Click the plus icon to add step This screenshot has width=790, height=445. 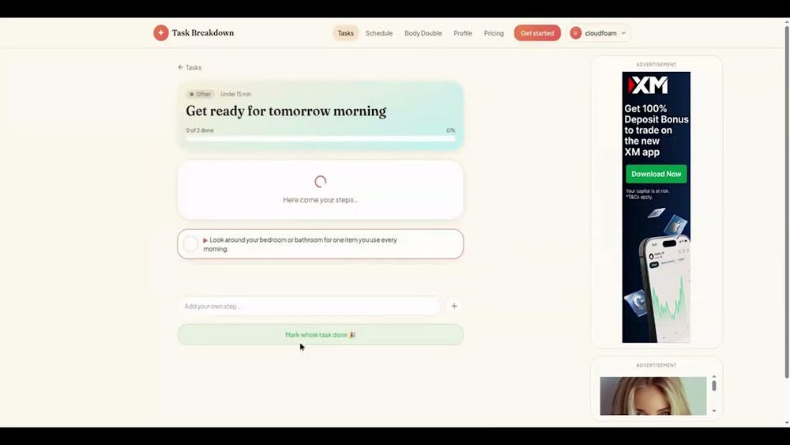[x=454, y=306]
